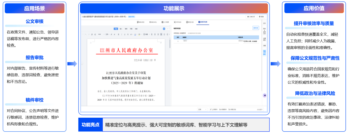Open the 五号 font size dropdown
This screenshot has height=133, width=347.
pyautogui.click(x=107, y=34)
